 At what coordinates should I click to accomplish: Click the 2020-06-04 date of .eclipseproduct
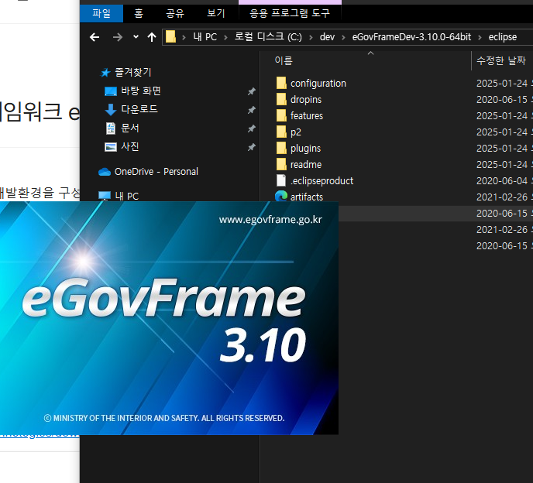tap(502, 180)
